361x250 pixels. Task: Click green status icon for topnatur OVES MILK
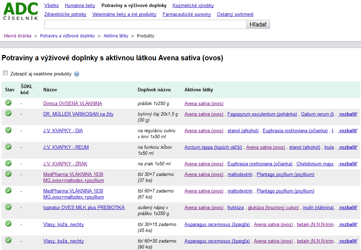8,207
